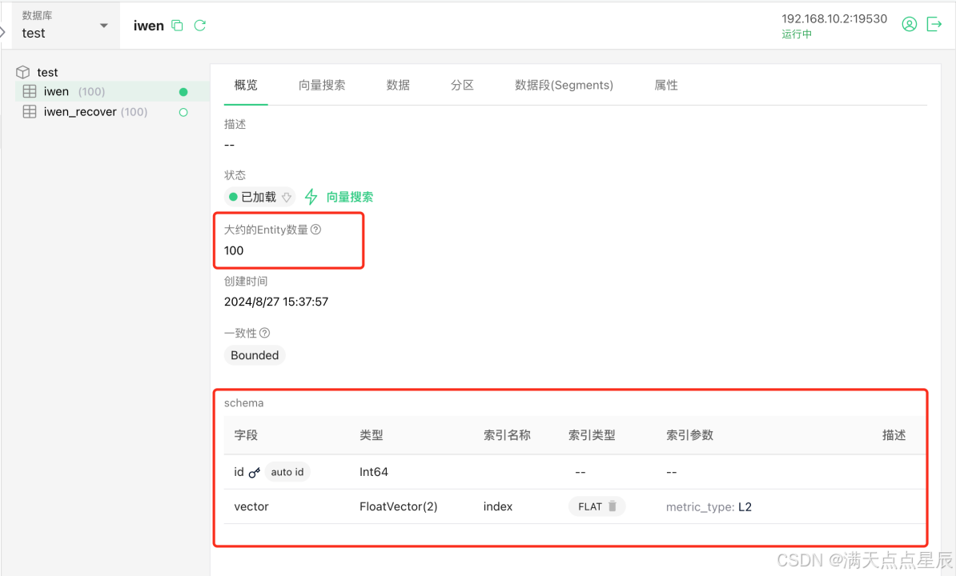Click help icon next to Entity数量

pos(315,230)
